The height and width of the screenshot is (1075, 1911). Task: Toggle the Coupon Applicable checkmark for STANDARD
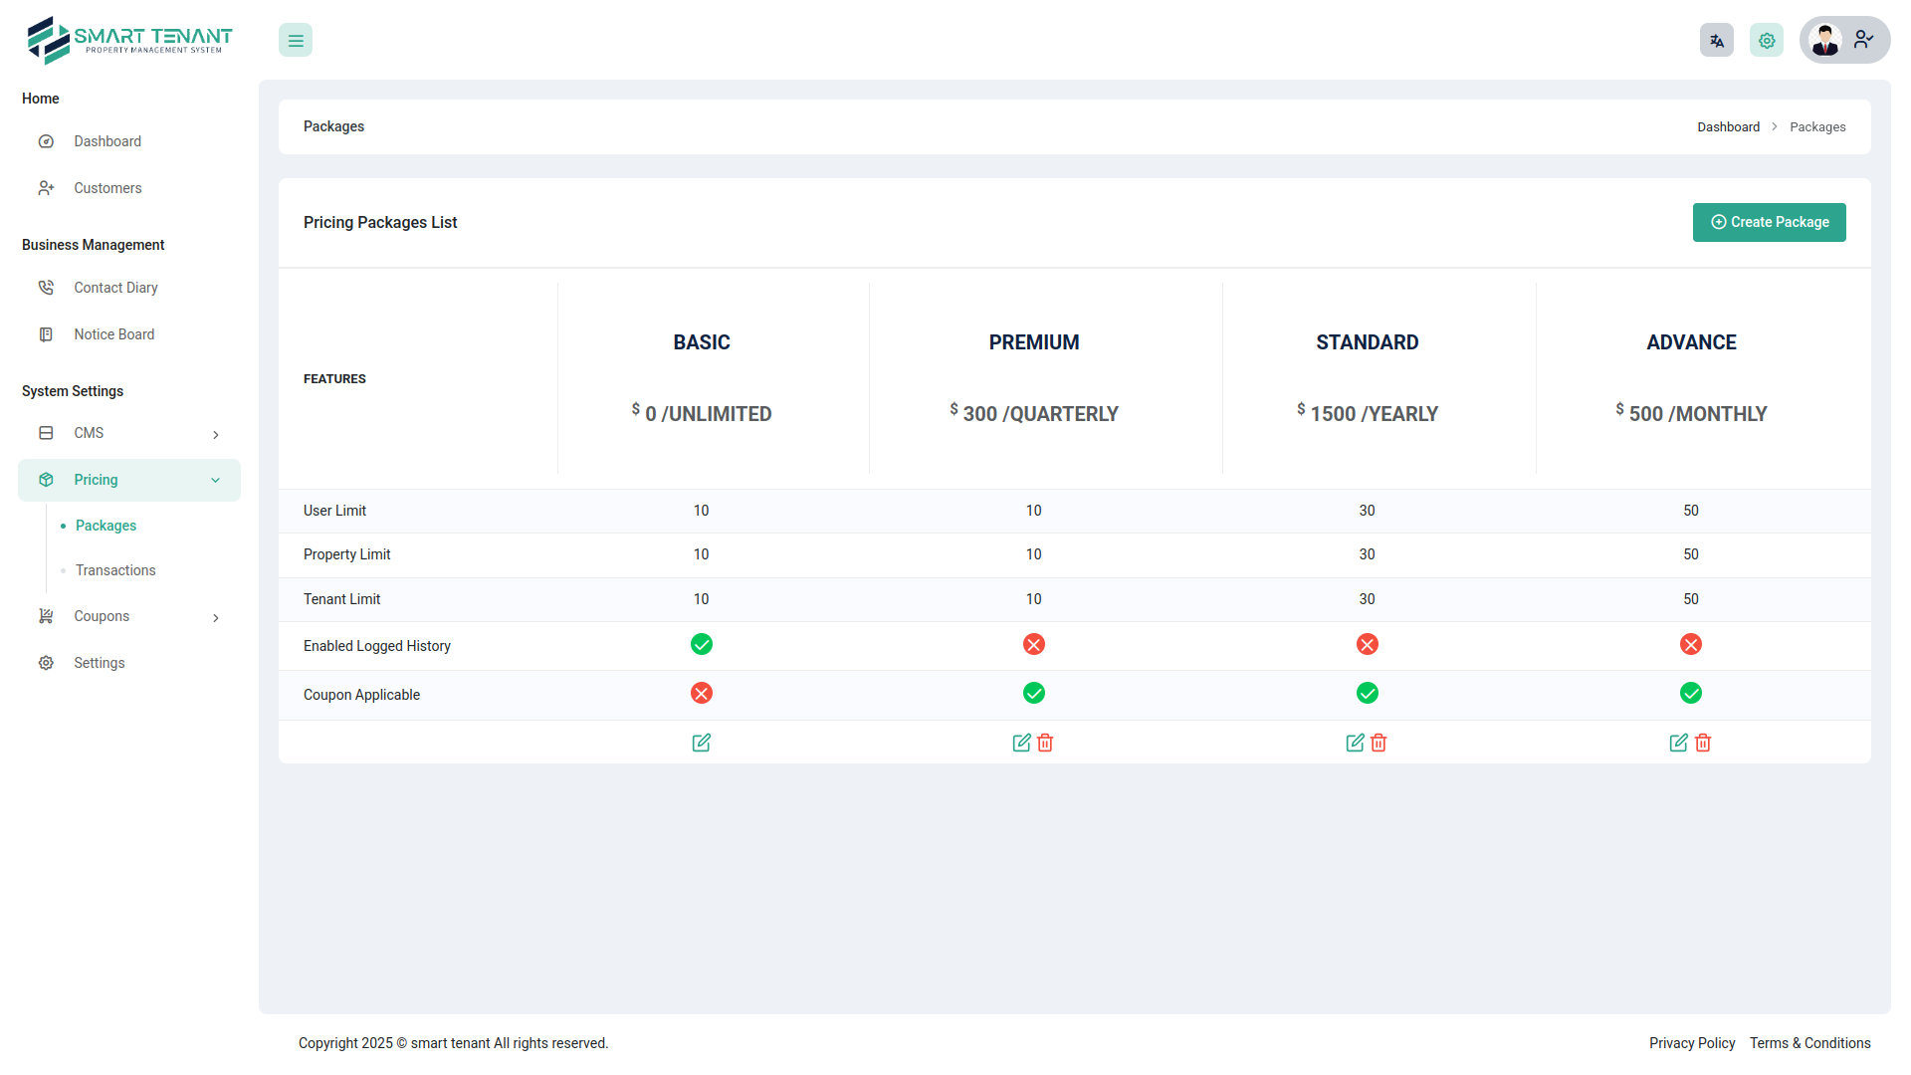(1367, 693)
